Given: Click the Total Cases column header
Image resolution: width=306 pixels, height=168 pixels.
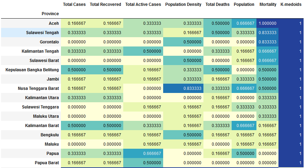Looking at the screenshot, I should 74,4.
